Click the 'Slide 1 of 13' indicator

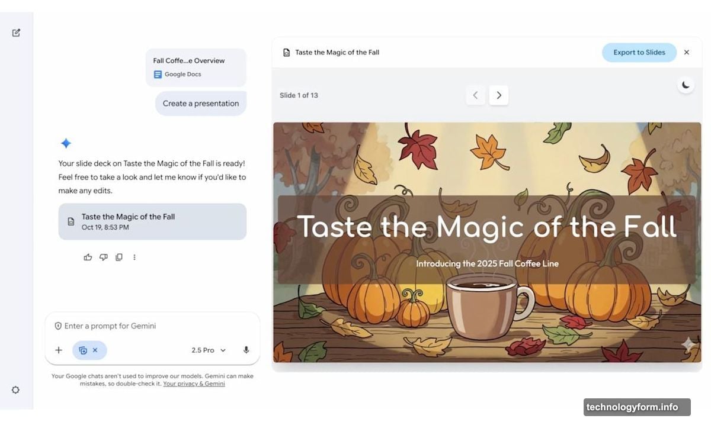(299, 95)
